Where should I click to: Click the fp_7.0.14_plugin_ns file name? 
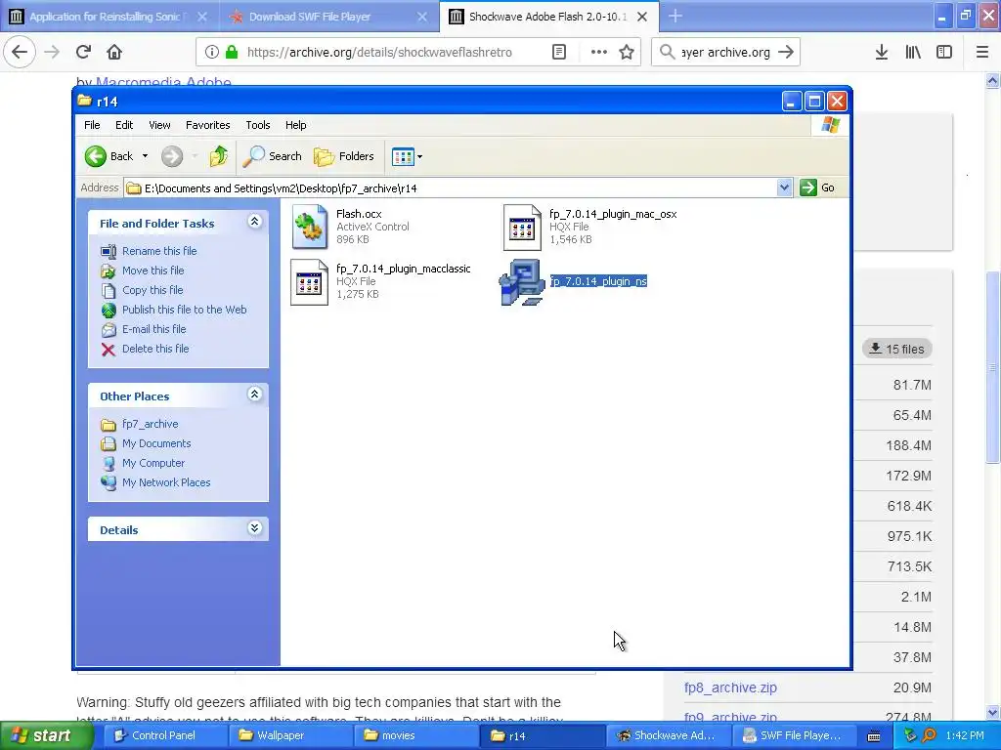tap(598, 281)
